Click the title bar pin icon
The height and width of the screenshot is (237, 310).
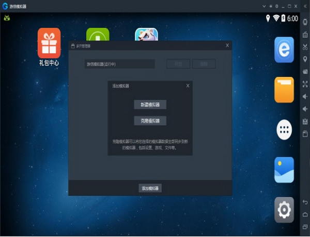click(x=270, y=6)
